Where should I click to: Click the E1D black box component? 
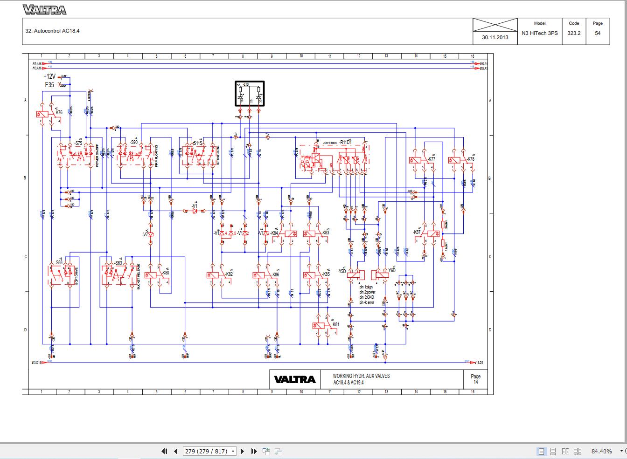(x=249, y=94)
